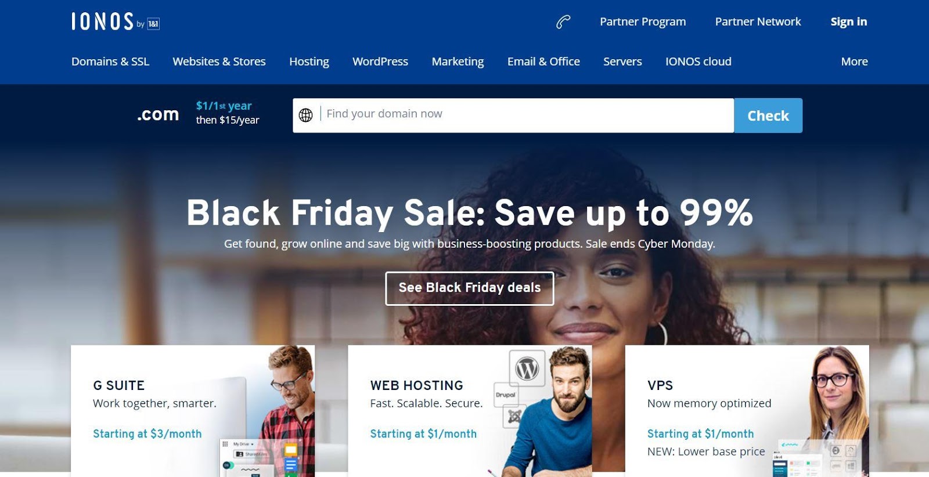Click the Joomla icon in hosting card
929x477 pixels.
pyautogui.click(x=514, y=416)
